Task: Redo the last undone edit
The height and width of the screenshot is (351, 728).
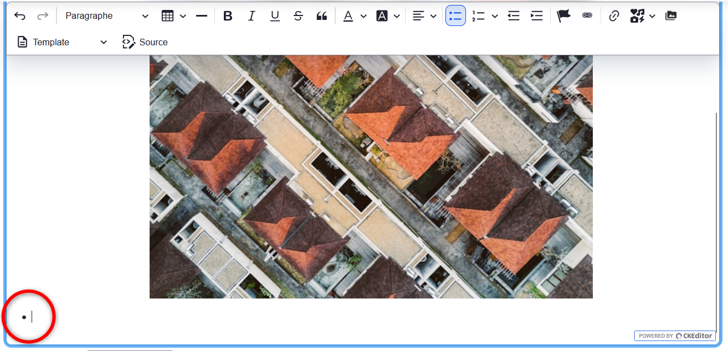Action: coord(43,16)
